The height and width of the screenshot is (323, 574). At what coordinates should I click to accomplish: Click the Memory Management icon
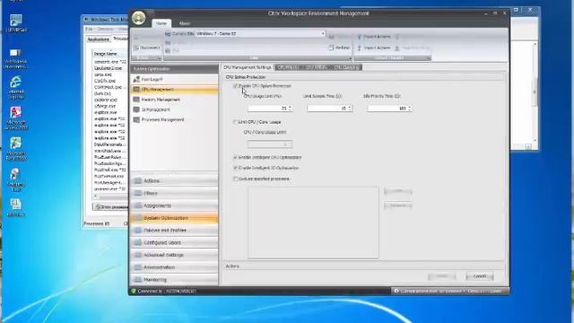point(136,100)
